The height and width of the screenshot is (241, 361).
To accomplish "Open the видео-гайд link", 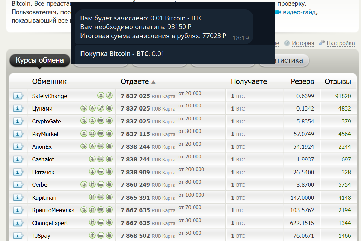I will [x=300, y=13].
